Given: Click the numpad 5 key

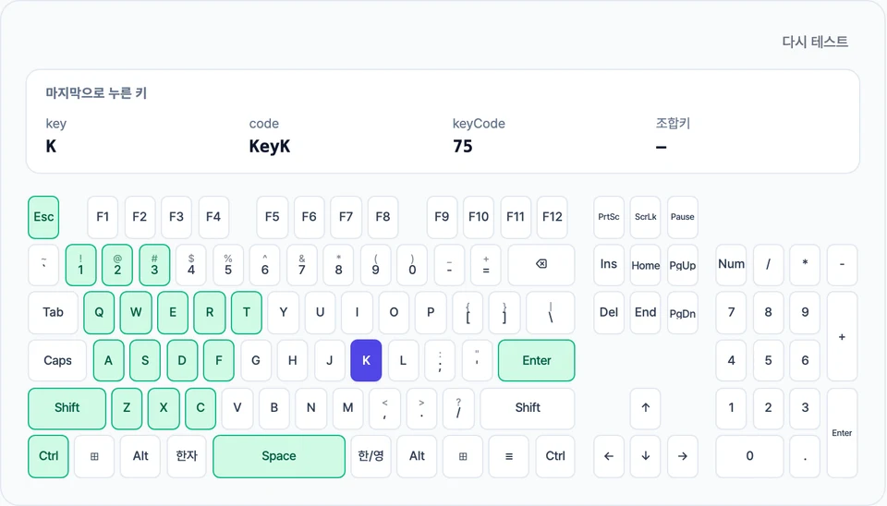Looking at the screenshot, I should coord(768,361).
